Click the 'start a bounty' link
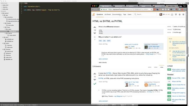Viewport: 189px width, 106px height. (103, 62)
